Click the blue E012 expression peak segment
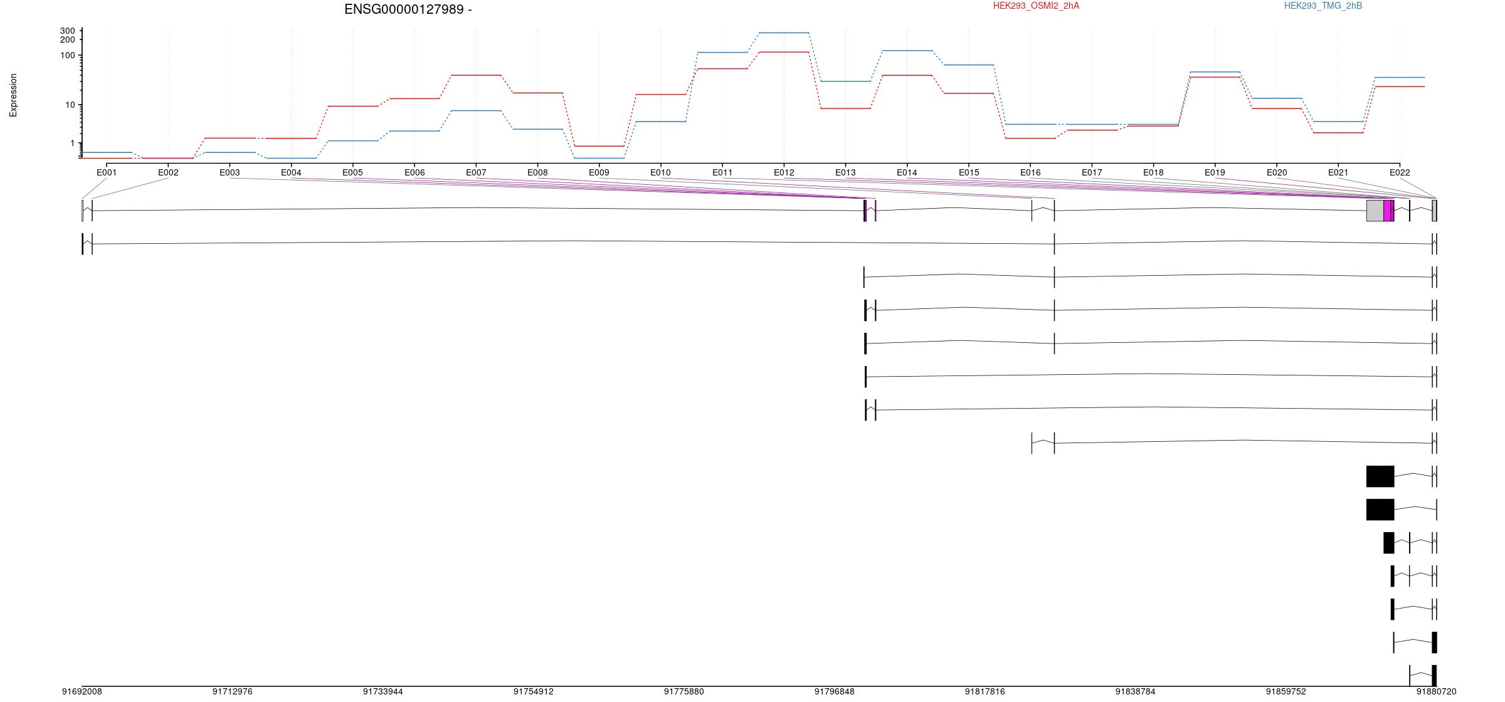 [x=784, y=33]
